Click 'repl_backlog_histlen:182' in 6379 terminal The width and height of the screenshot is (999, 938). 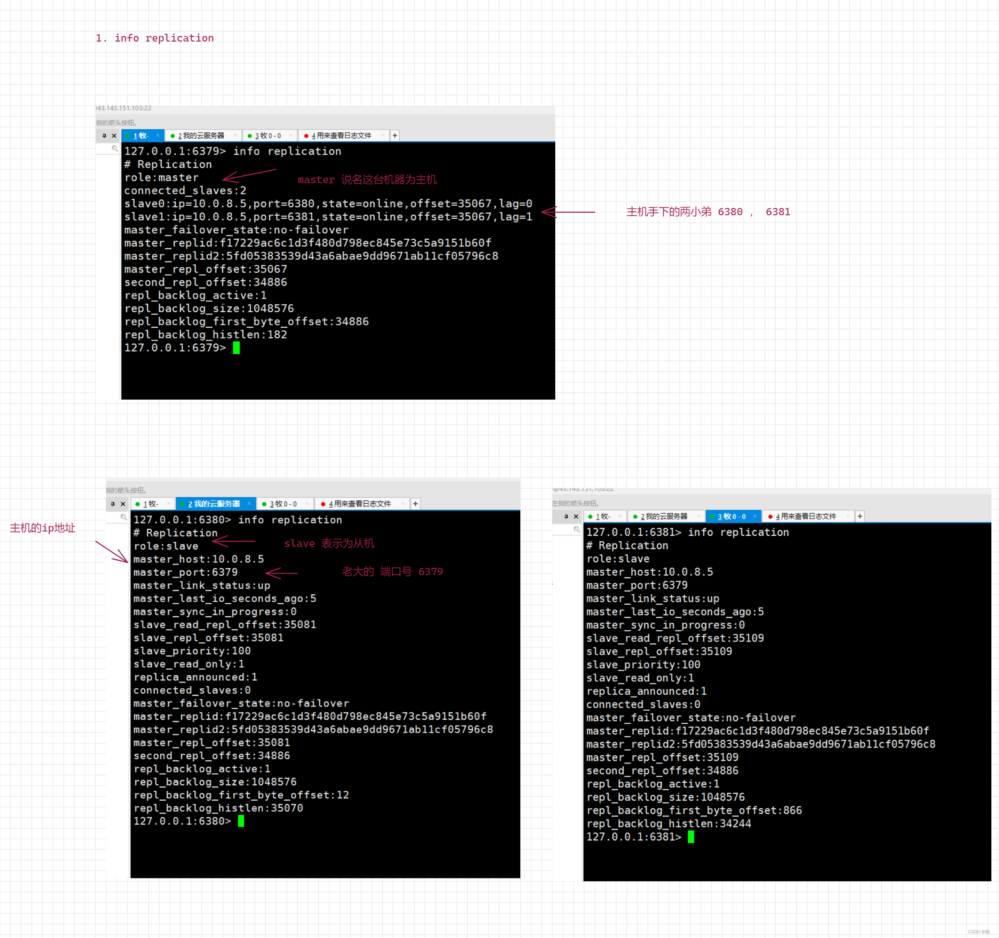[x=205, y=334]
